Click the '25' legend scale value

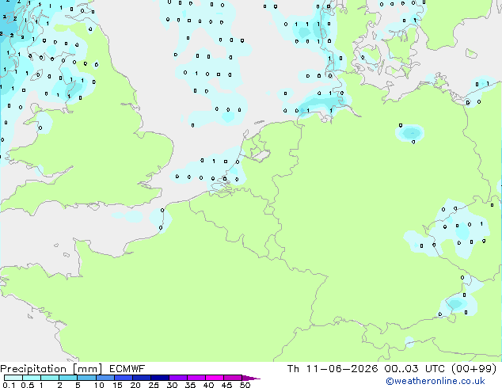point(154,385)
